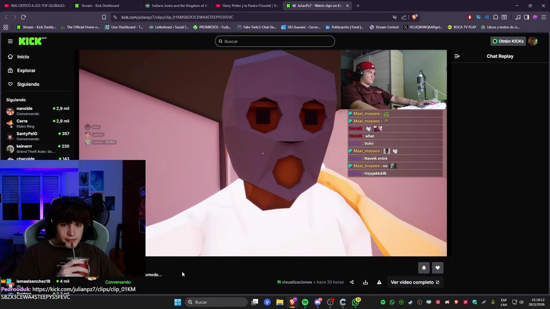Like the clip with the heart button

point(437,268)
